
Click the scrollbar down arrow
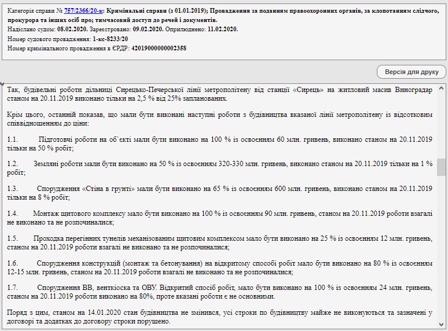click(x=442, y=325)
